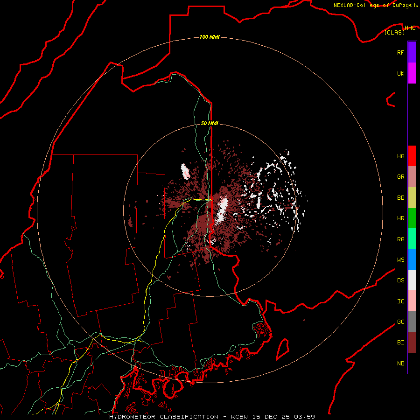The width and height of the screenshot is (420, 420).
Task: Click the GR legend color swatch
Action: [412, 177]
